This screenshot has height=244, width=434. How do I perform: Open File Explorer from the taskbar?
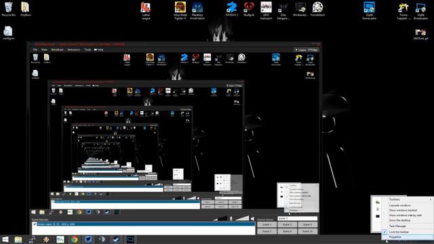18,239
